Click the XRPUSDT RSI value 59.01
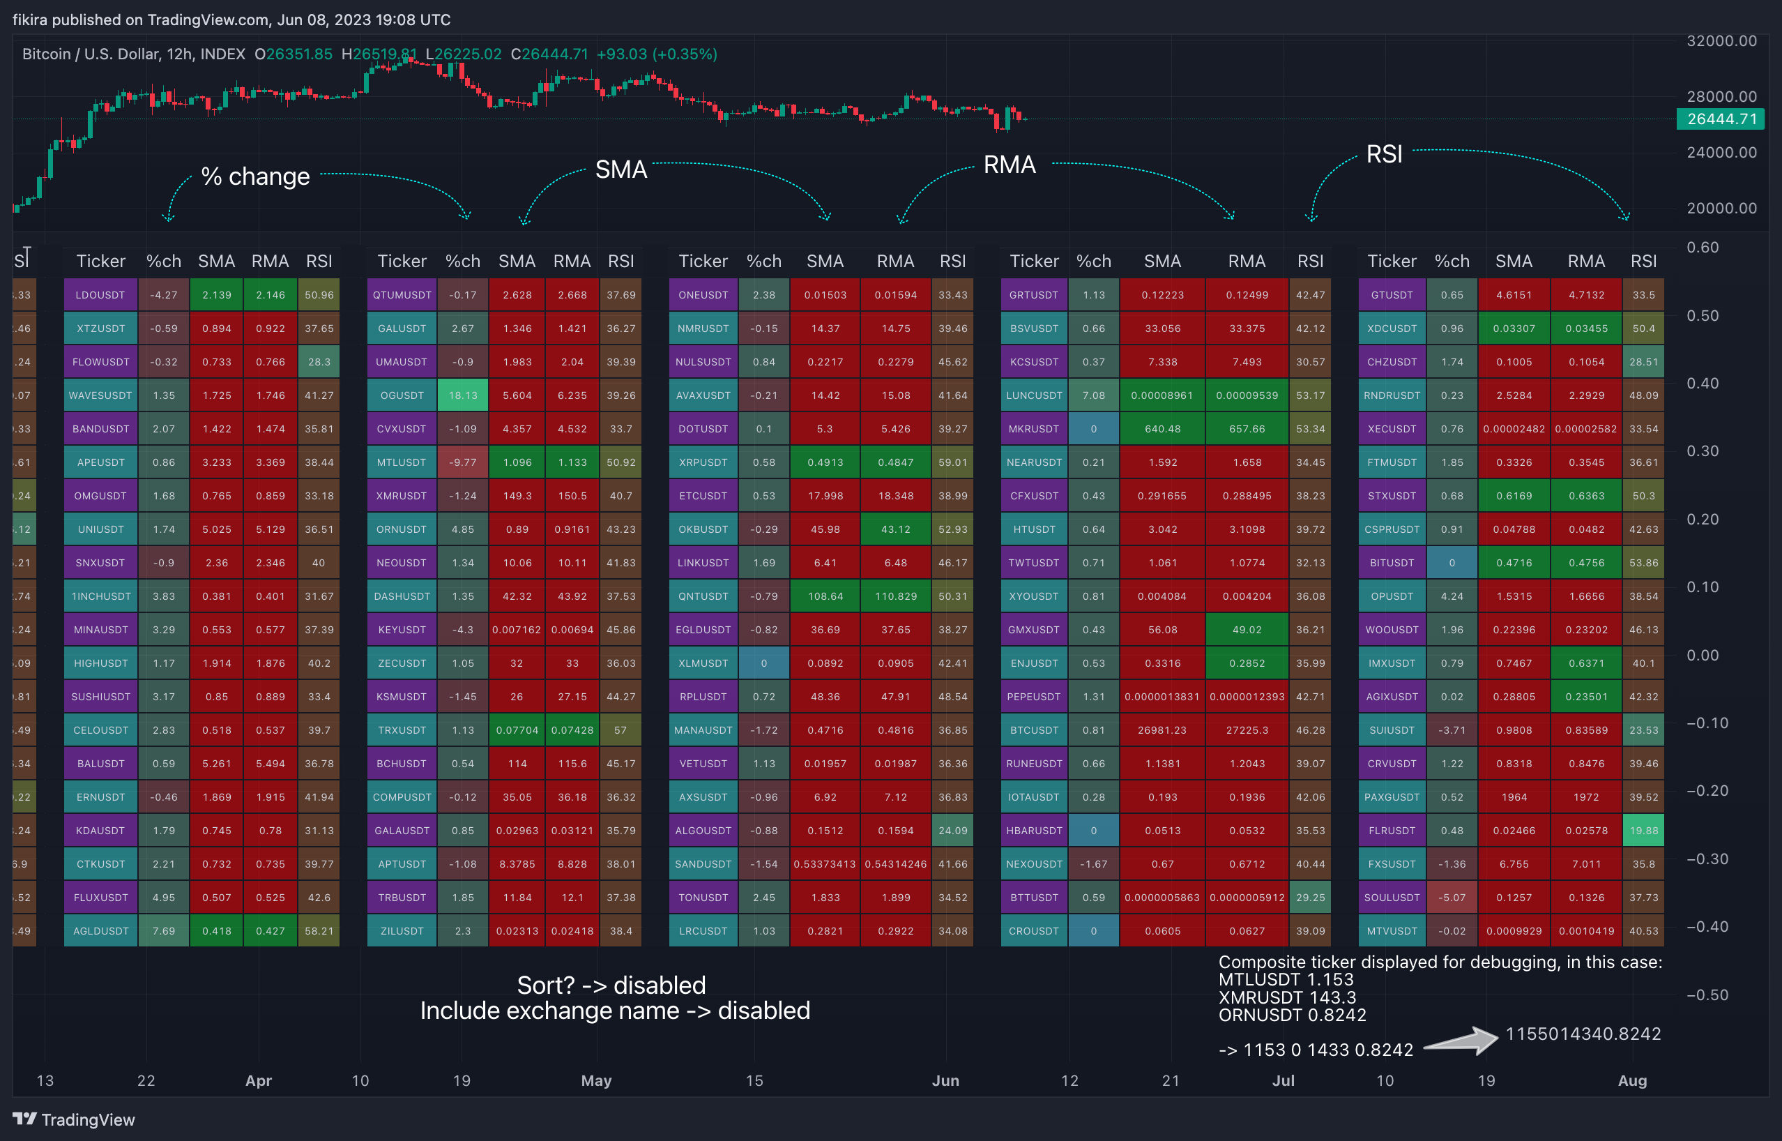The height and width of the screenshot is (1141, 1782). pyautogui.click(x=953, y=462)
